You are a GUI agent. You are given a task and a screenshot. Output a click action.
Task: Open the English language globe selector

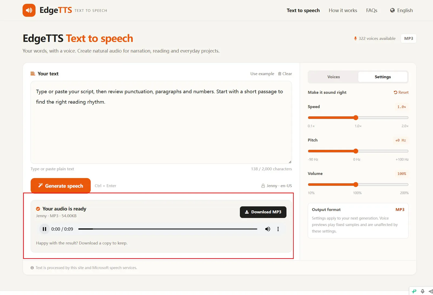coord(401,10)
